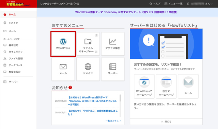Screen dimensions: 218x129
Task: Choose メール usage card in HowTo list
Action: [x=188, y=86]
